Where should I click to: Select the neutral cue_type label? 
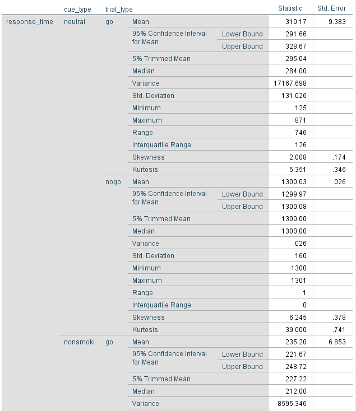[75, 22]
